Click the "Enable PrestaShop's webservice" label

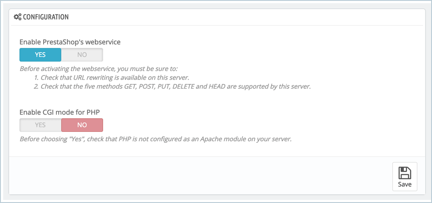click(x=70, y=42)
